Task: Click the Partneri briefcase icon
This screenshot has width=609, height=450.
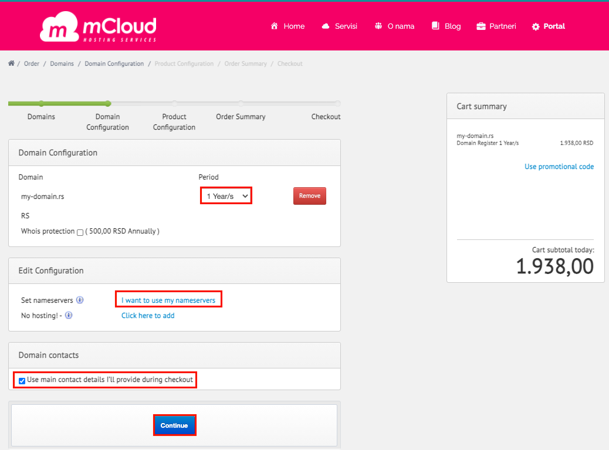Action: click(480, 26)
